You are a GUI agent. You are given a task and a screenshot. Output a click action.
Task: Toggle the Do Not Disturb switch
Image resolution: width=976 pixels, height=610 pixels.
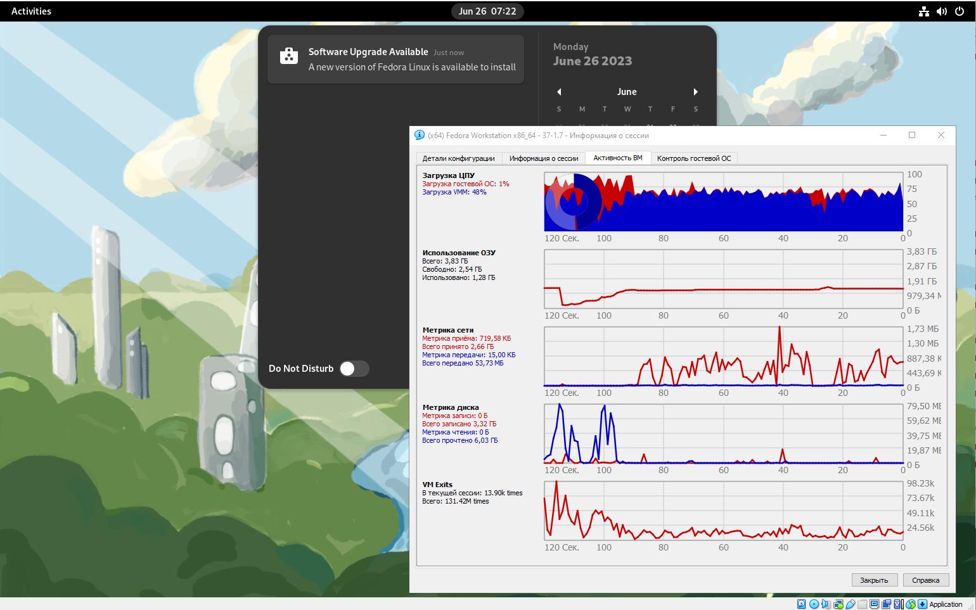pos(354,369)
